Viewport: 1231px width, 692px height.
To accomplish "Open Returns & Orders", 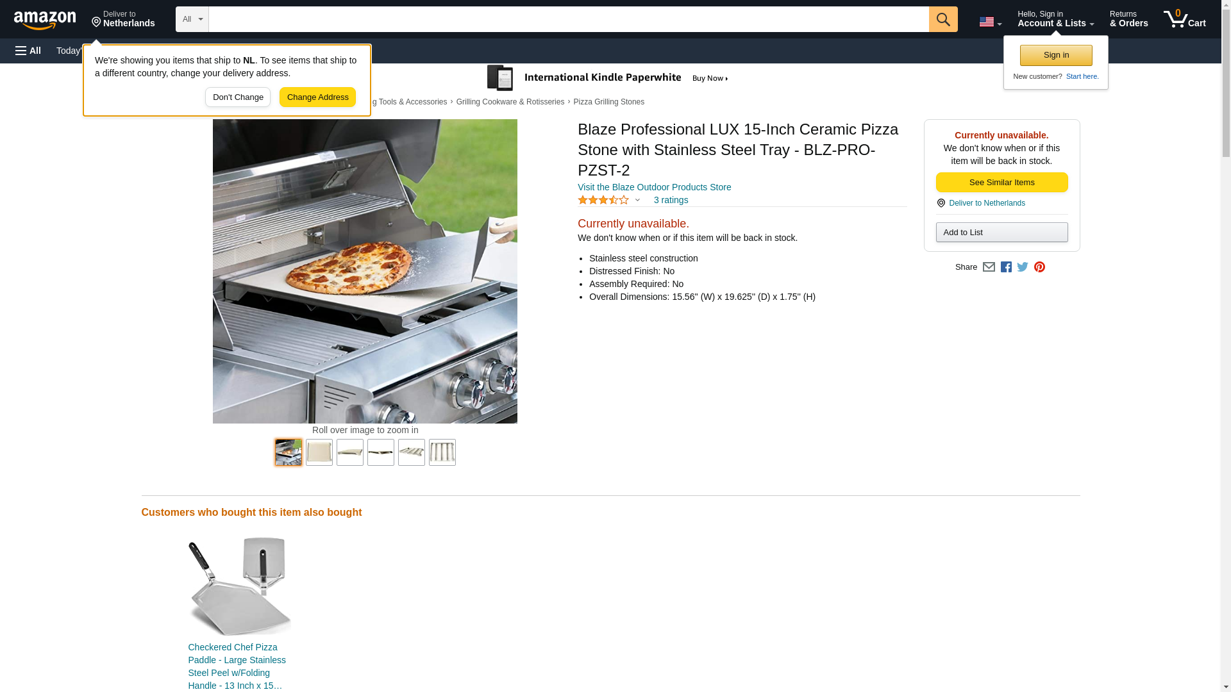I will click(x=1128, y=19).
